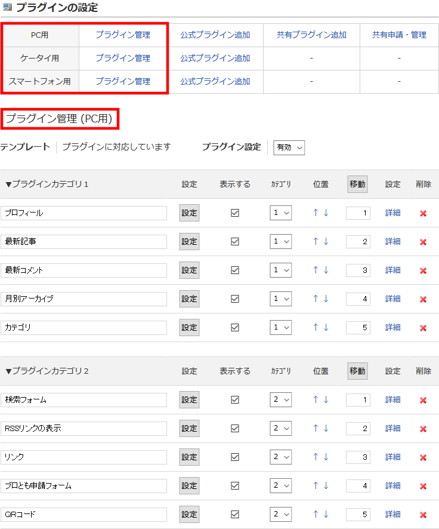Move プロフィール plugin up with arrow
This screenshot has width=439, height=529.
[x=316, y=213]
